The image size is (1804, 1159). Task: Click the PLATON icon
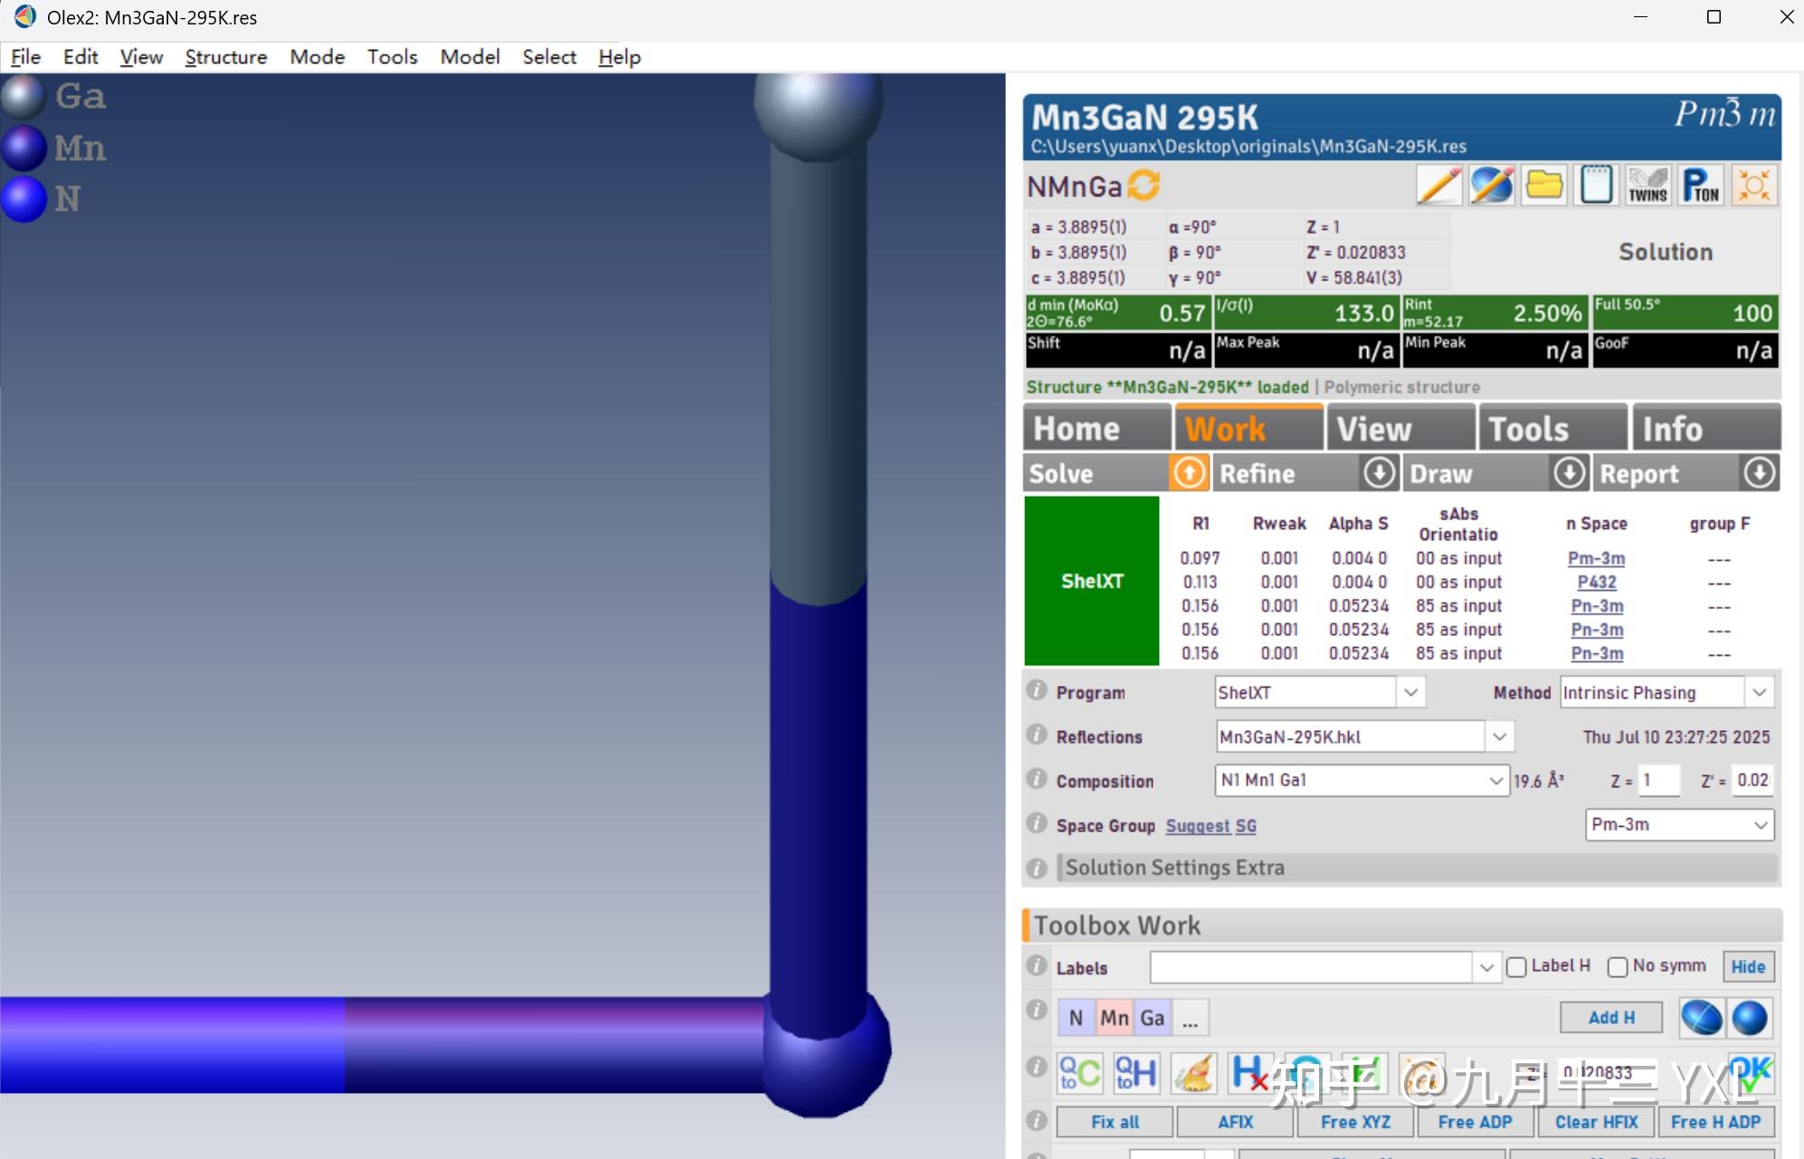pos(1701,186)
